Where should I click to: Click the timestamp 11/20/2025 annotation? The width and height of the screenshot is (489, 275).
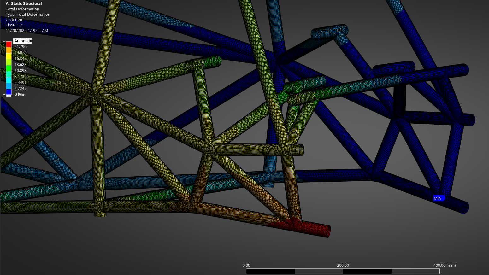pyautogui.click(x=27, y=30)
